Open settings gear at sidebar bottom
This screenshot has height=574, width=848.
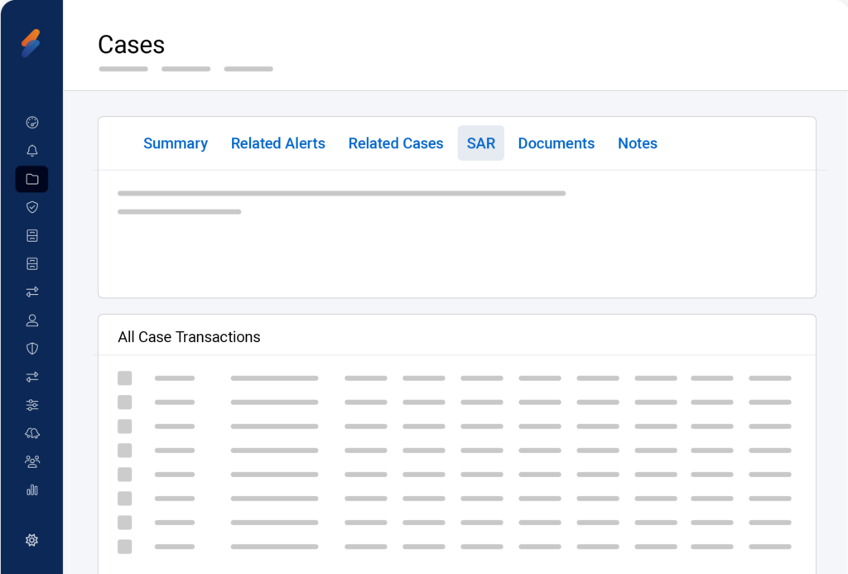tap(32, 540)
